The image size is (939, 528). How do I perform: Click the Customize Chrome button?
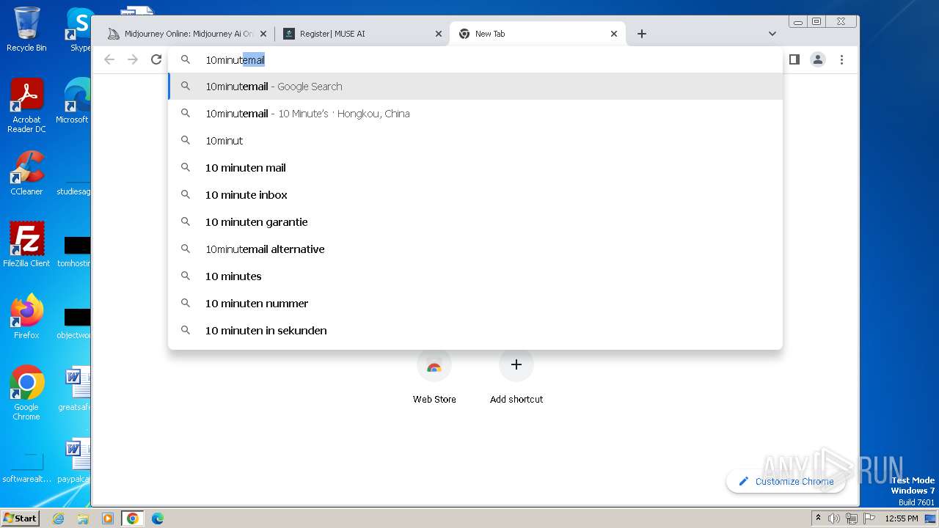pos(786,481)
